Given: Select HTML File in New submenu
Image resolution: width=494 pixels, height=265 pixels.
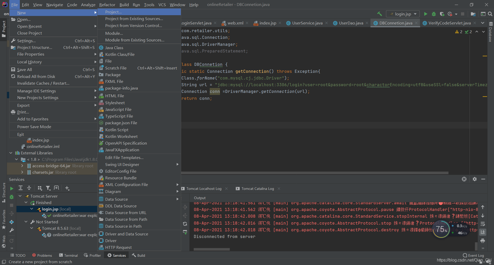Looking at the screenshot, I should tap(139, 96).
